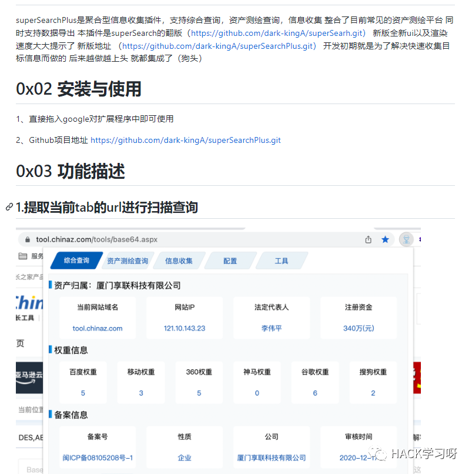Screen dimensions: 472x474
Task: Open the superSearh.git GitHub link
Action: tap(276, 33)
